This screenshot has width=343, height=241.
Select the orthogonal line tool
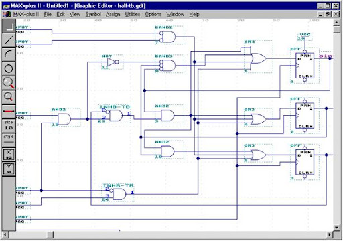click(x=9, y=26)
